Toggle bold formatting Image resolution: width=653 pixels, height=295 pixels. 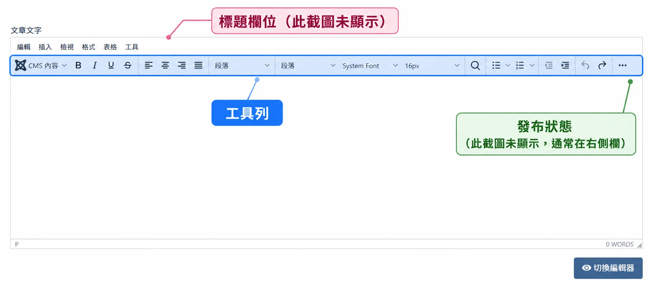click(78, 65)
